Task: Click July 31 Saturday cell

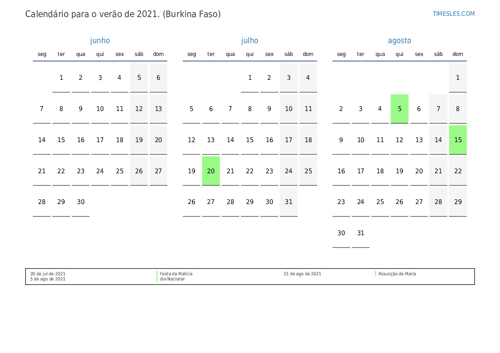Action: tap(289, 202)
